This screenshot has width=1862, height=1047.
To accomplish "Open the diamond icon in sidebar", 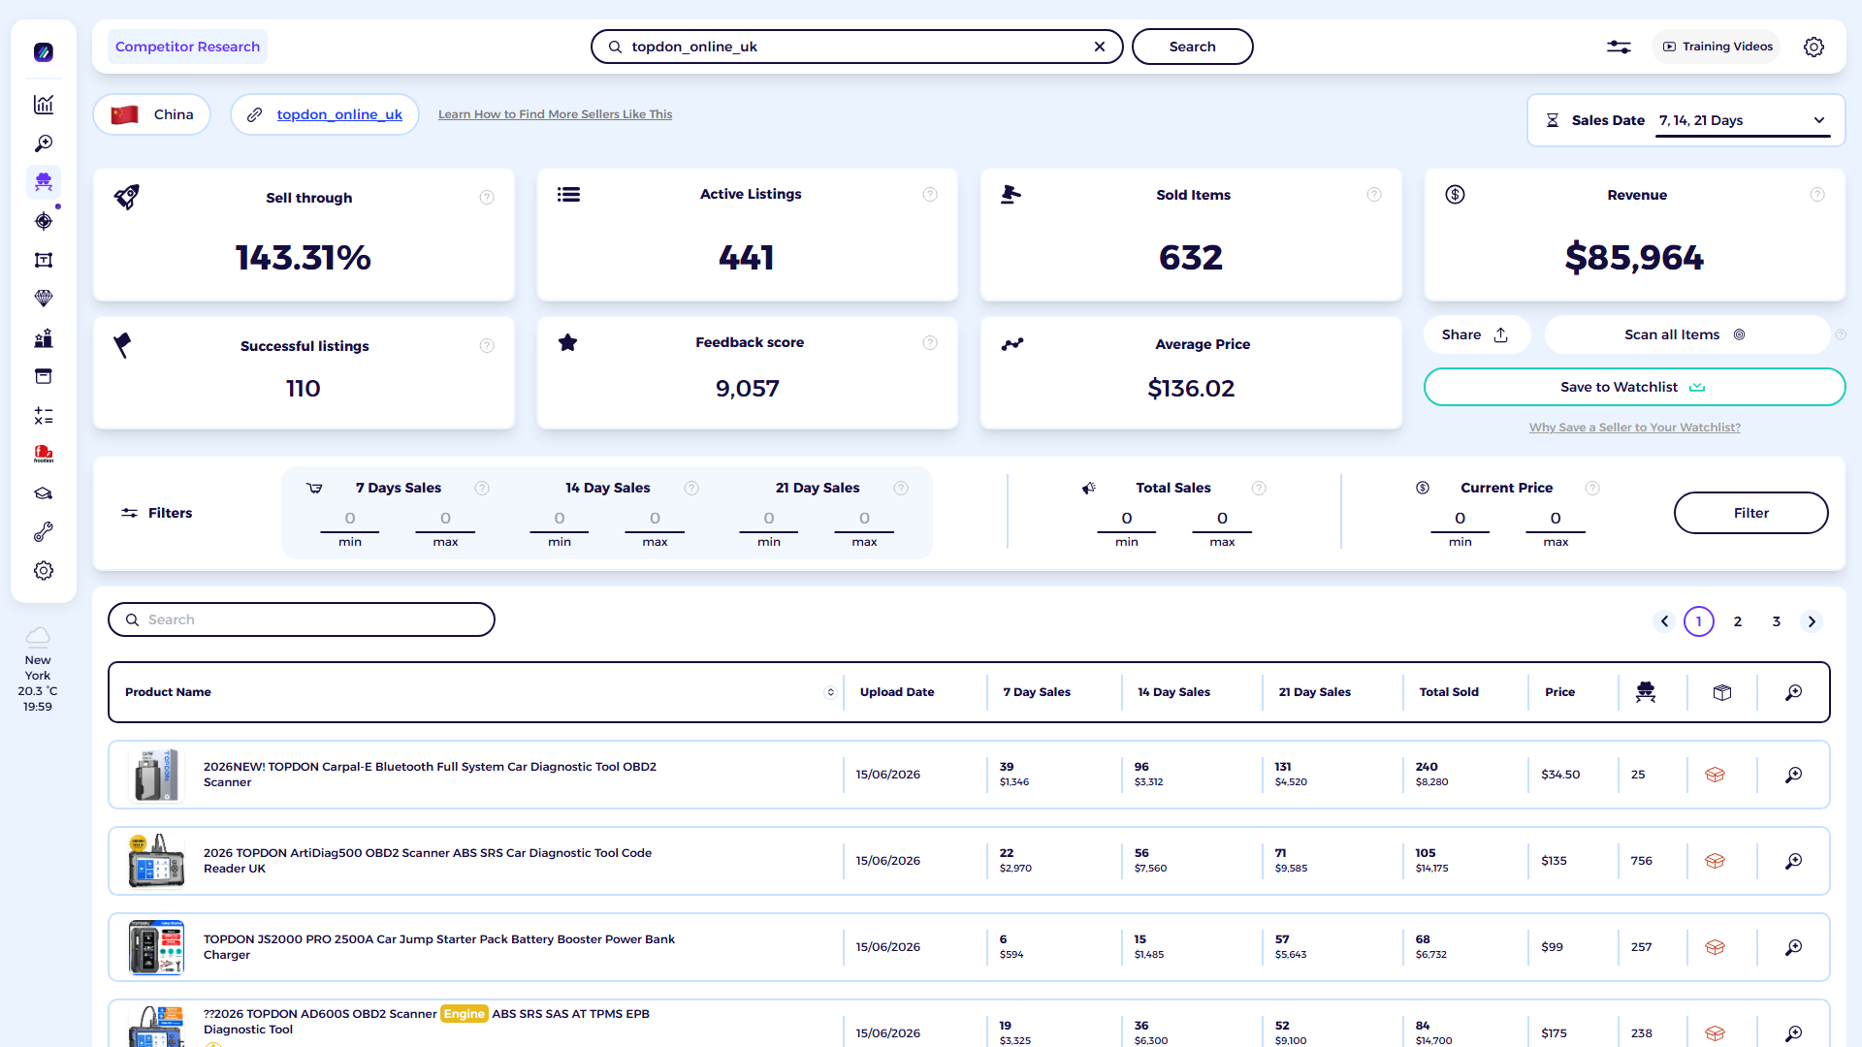I will click(44, 299).
